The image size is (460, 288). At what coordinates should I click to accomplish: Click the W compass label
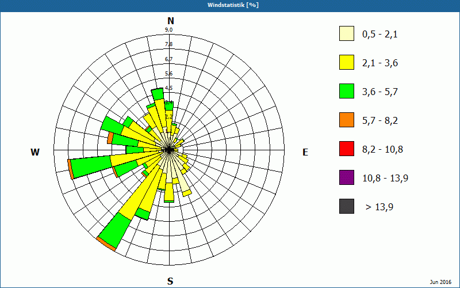click(x=35, y=152)
